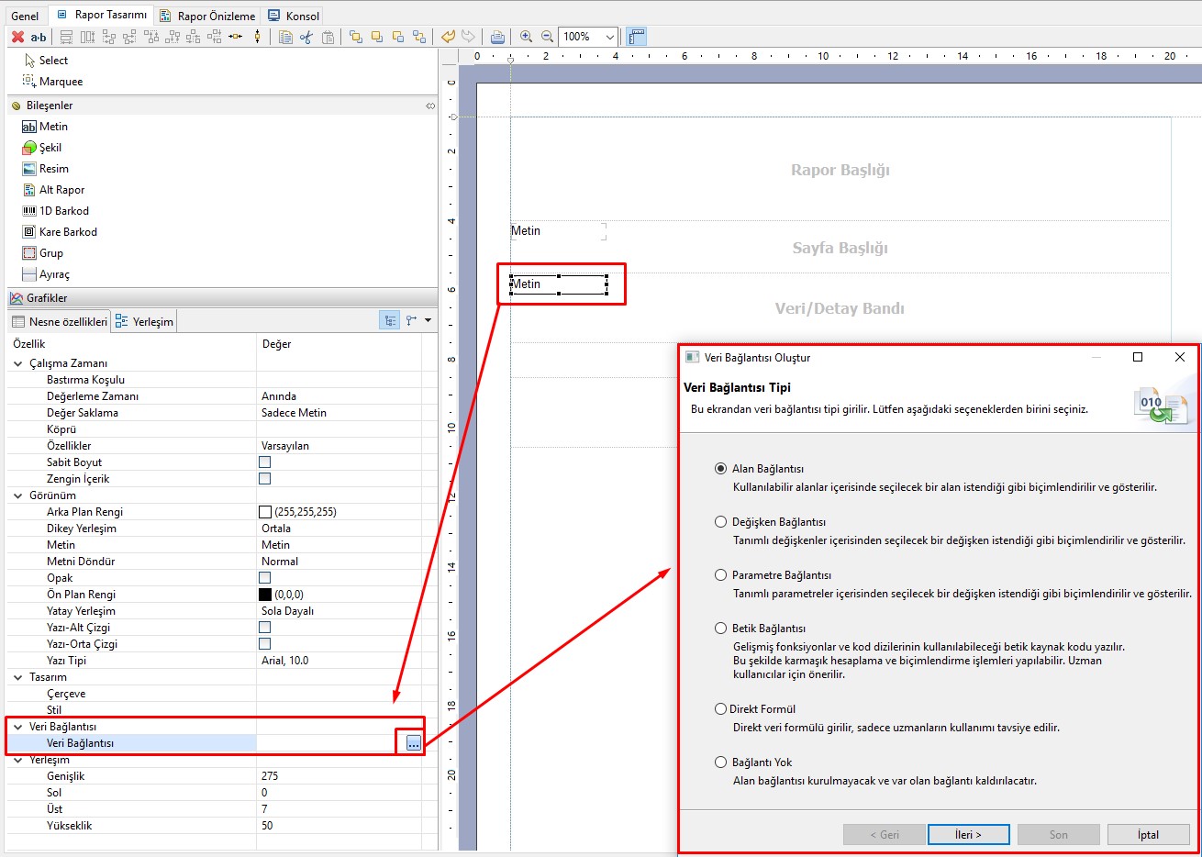Collapse the Çalışma Zamanı property group
1202x857 pixels.
click(x=18, y=363)
